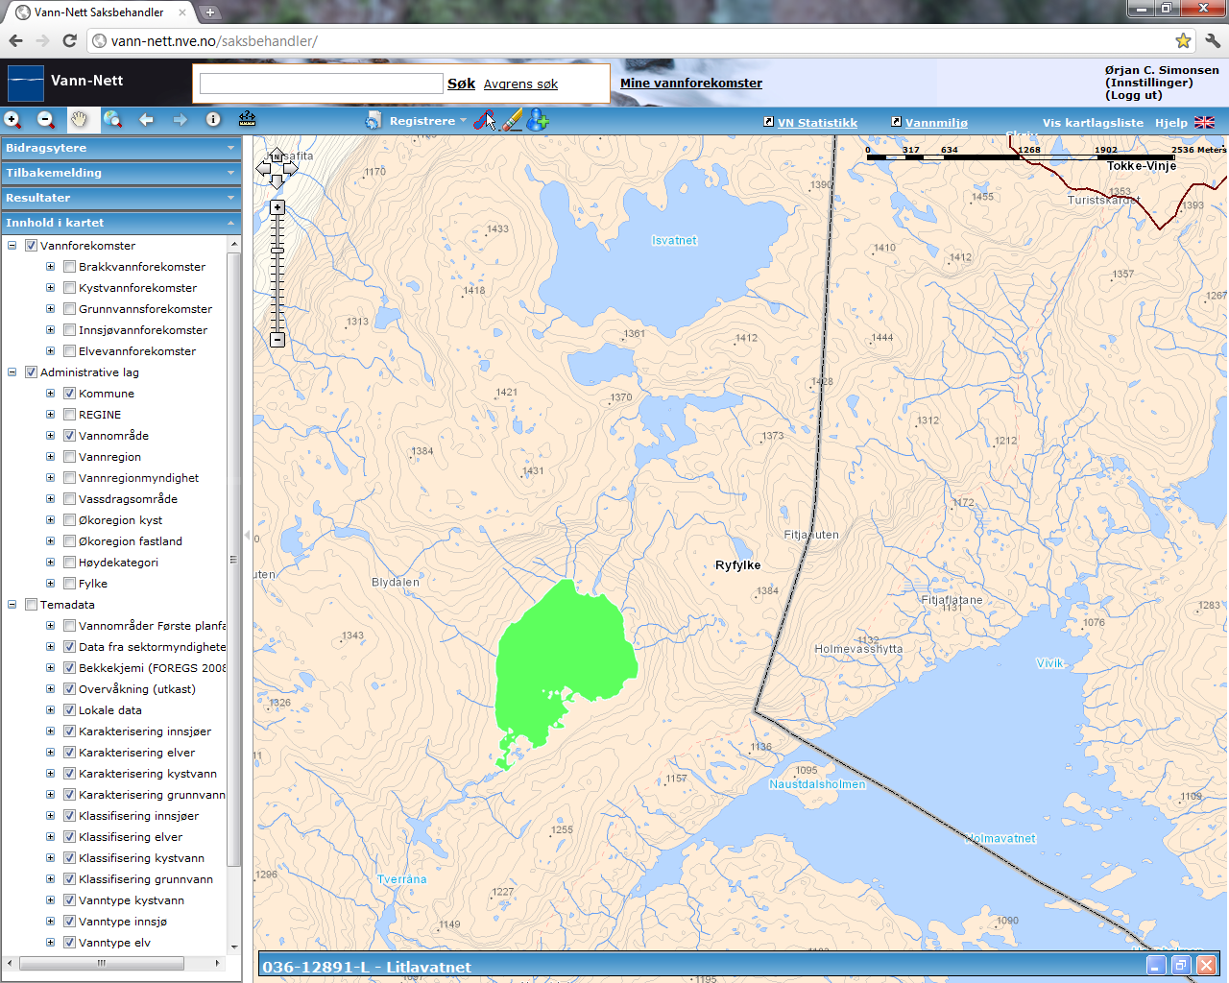Click the map zoom level slider track
Image resolution: width=1229 pixels, height=983 pixels.
point(277,274)
